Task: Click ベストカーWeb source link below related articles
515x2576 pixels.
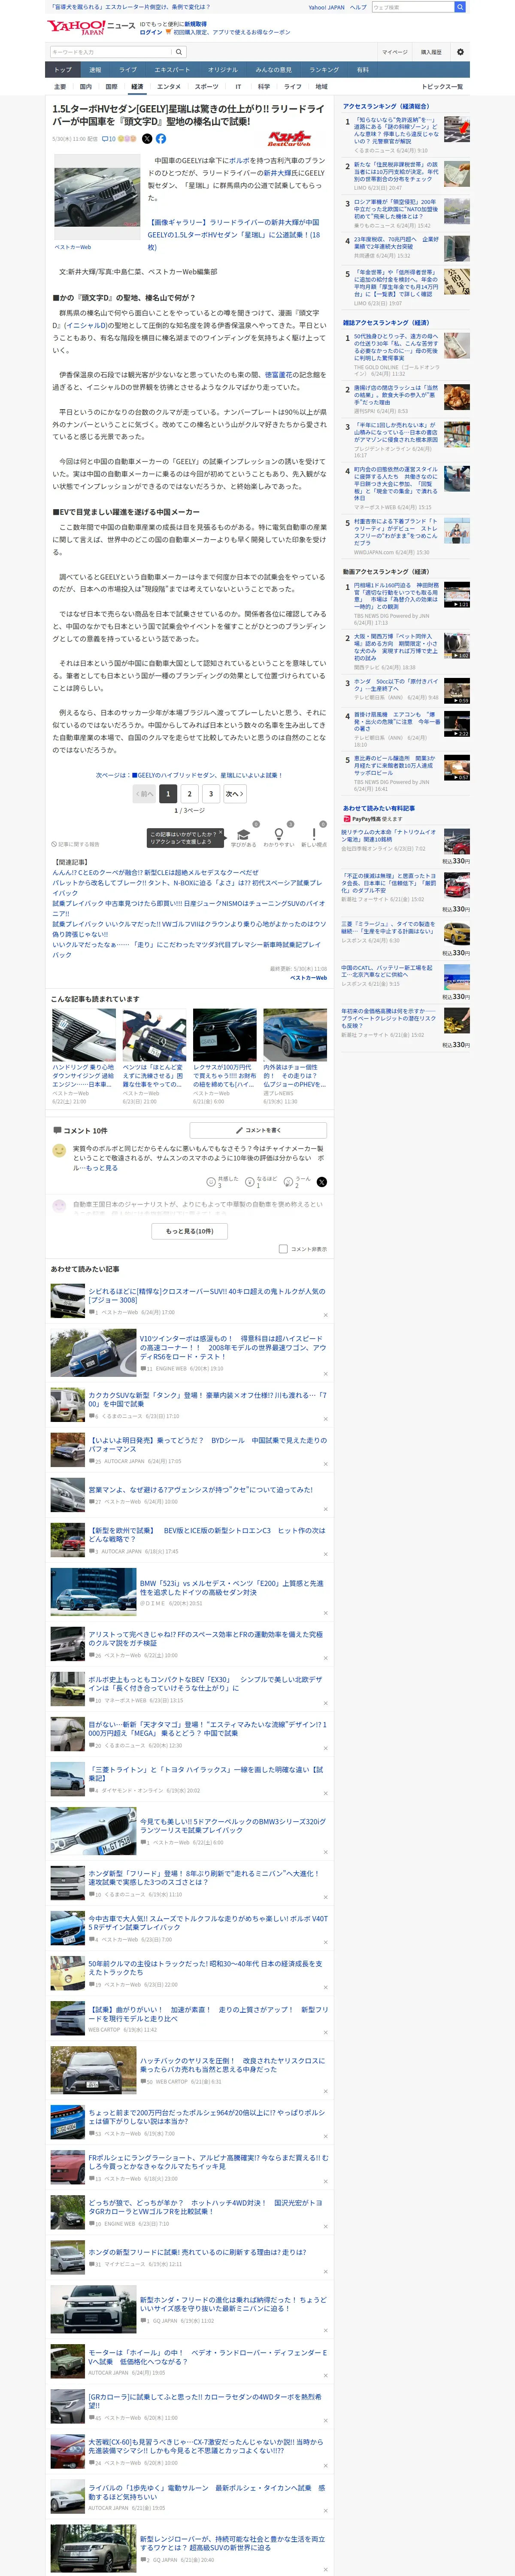Action: pos(308,977)
